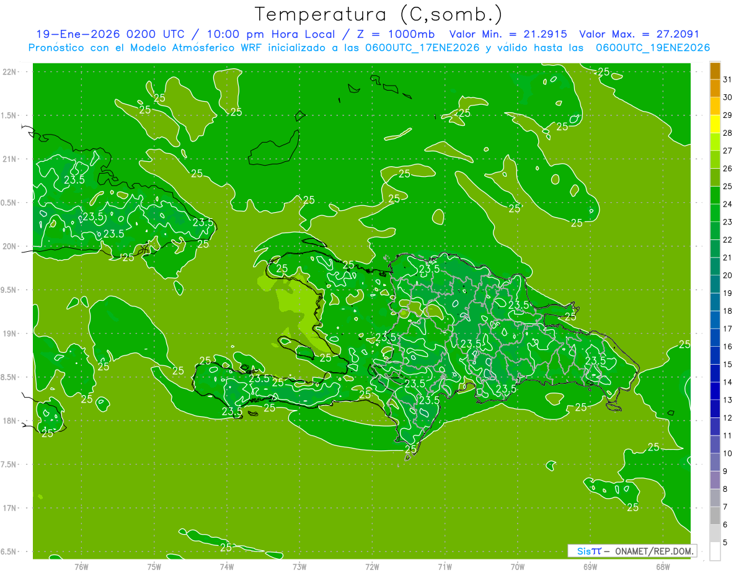Click legend value 8
Viewport: 744px width, 575px height.
(x=725, y=489)
